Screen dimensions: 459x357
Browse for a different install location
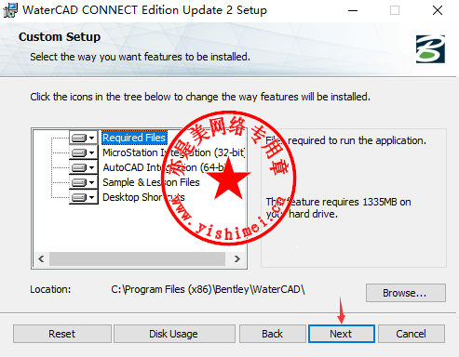(406, 293)
